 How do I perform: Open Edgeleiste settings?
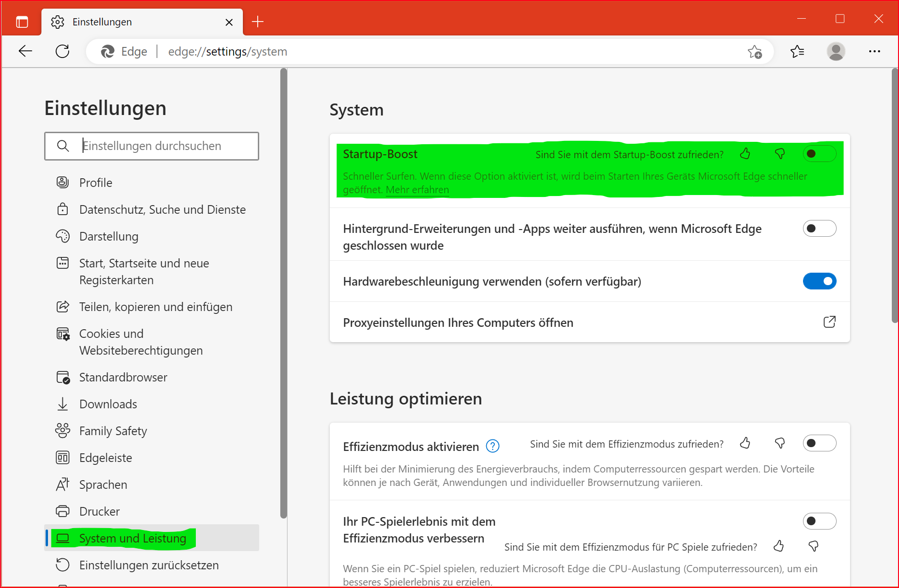pyautogui.click(x=152, y=458)
